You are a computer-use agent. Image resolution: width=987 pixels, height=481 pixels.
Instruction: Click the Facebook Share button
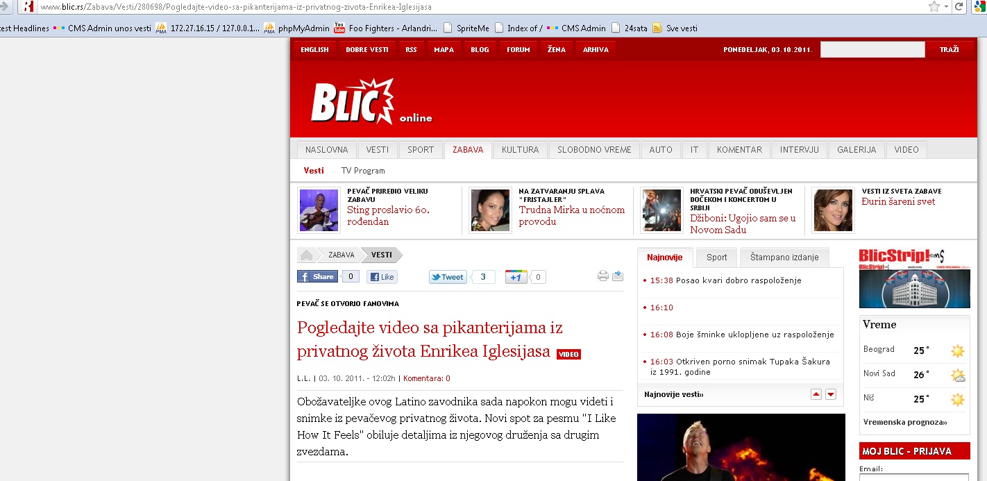(318, 276)
